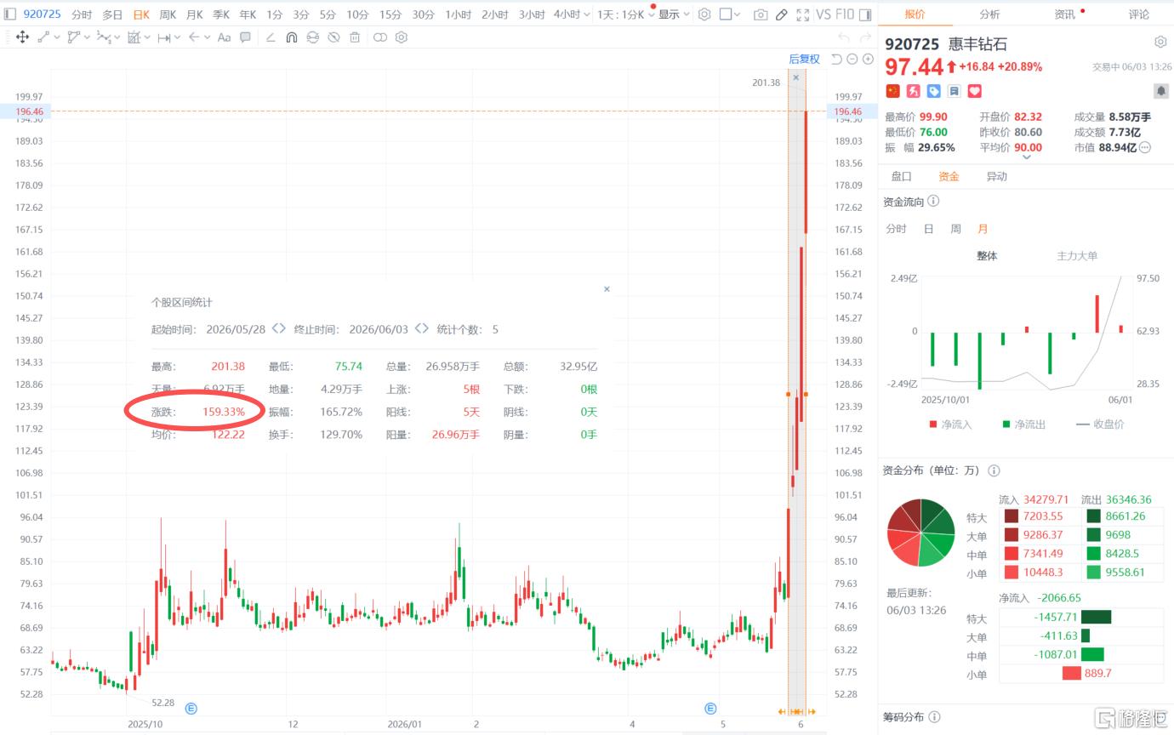Open the F10 company info

point(845,14)
